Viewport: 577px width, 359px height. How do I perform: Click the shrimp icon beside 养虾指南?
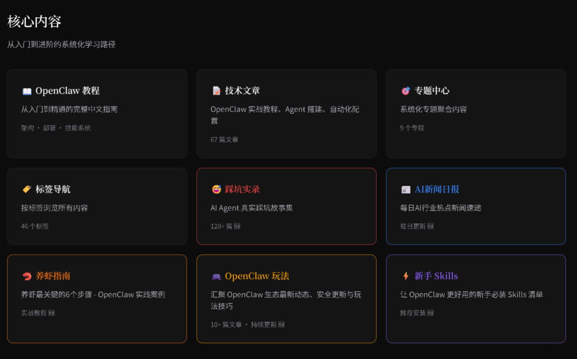click(x=27, y=276)
